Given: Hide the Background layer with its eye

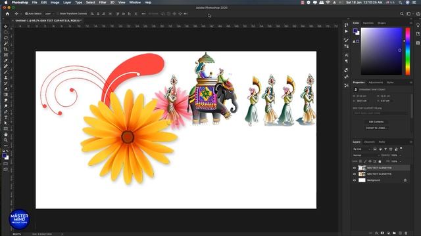Looking at the screenshot, I should (x=355, y=180).
